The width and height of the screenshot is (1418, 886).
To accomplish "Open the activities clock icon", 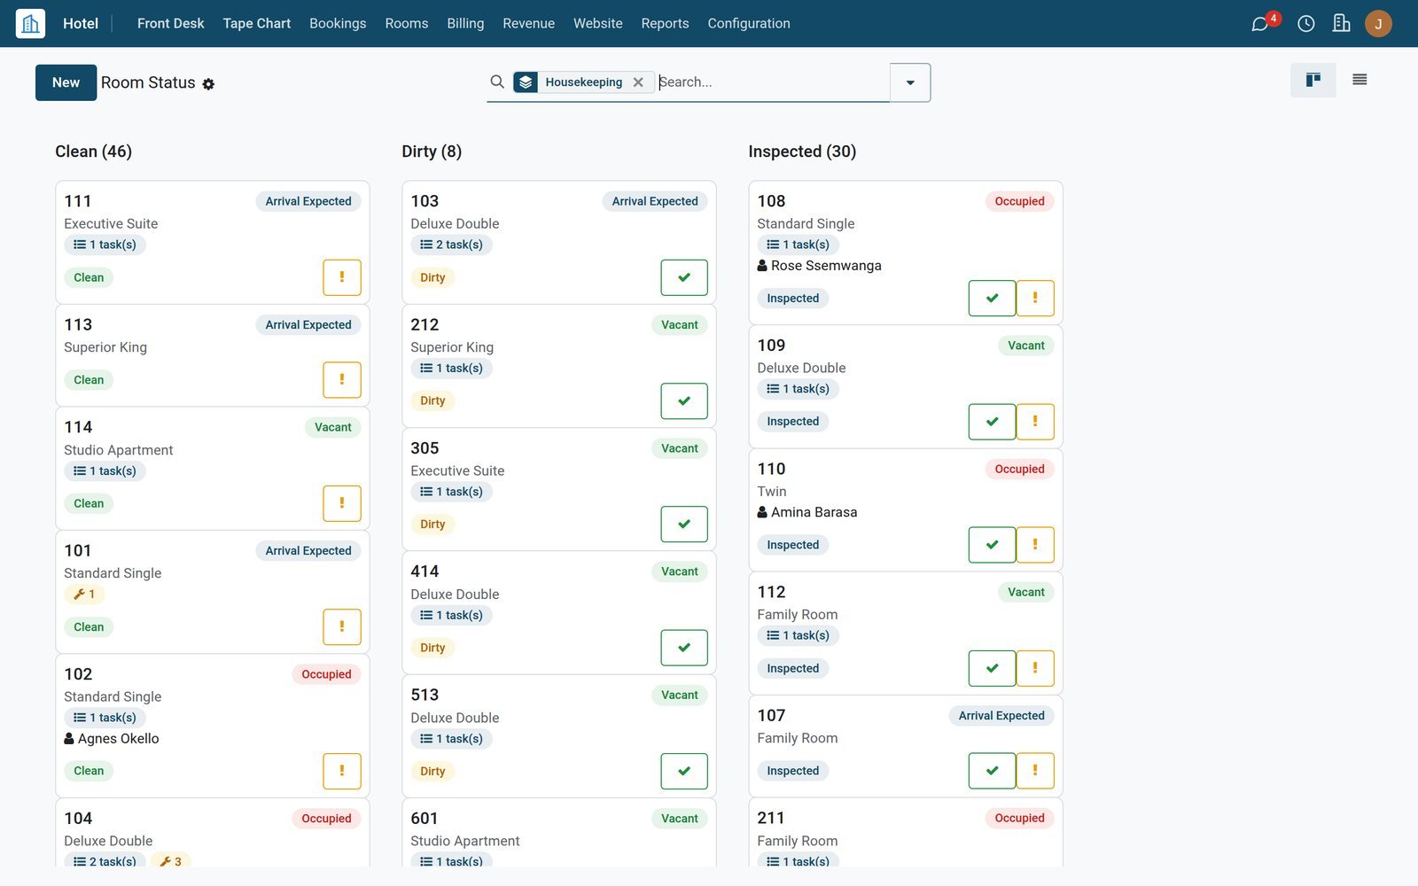I will pos(1306,24).
